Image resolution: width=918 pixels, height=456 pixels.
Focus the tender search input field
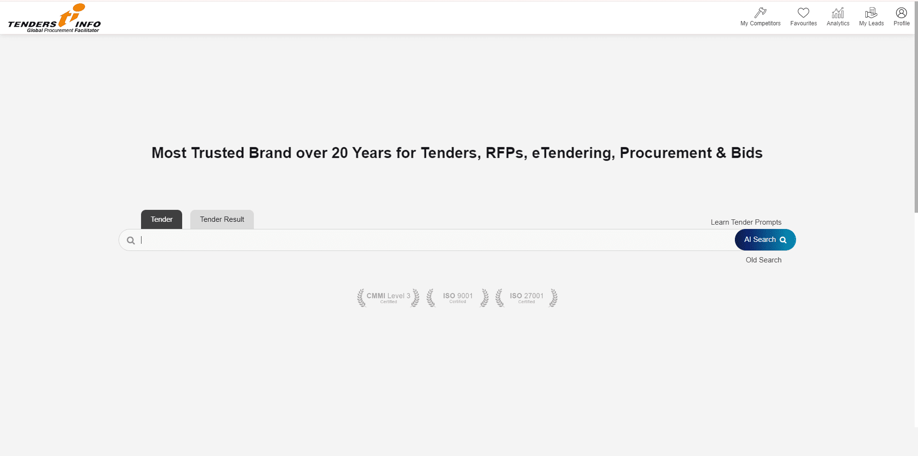click(430, 240)
